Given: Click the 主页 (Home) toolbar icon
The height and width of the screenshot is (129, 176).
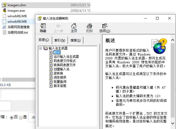Looking at the screenshot, I should [x=74, y=28].
